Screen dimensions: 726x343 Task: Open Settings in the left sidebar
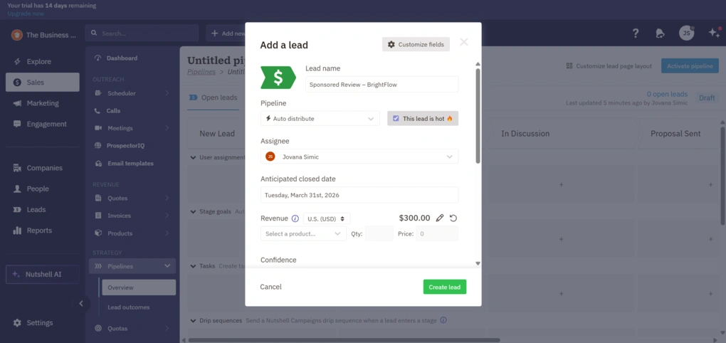pyautogui.click(x=40, y=322)
